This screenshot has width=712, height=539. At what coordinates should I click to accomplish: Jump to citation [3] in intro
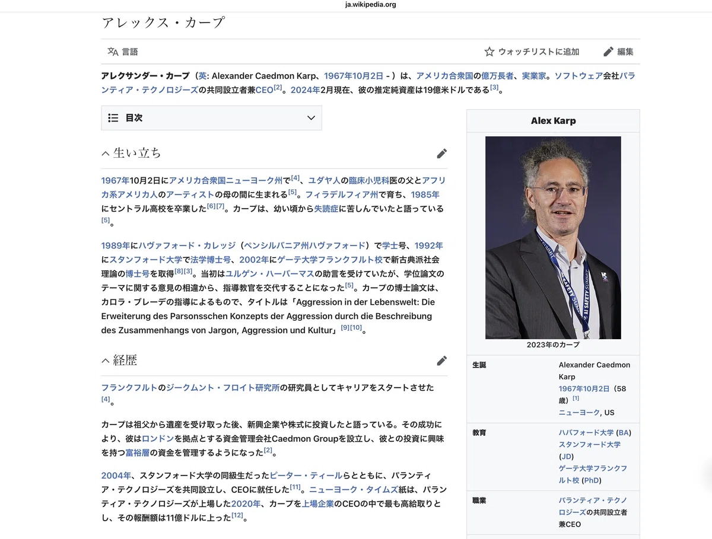pyautogui.click(x=494, y=88)
